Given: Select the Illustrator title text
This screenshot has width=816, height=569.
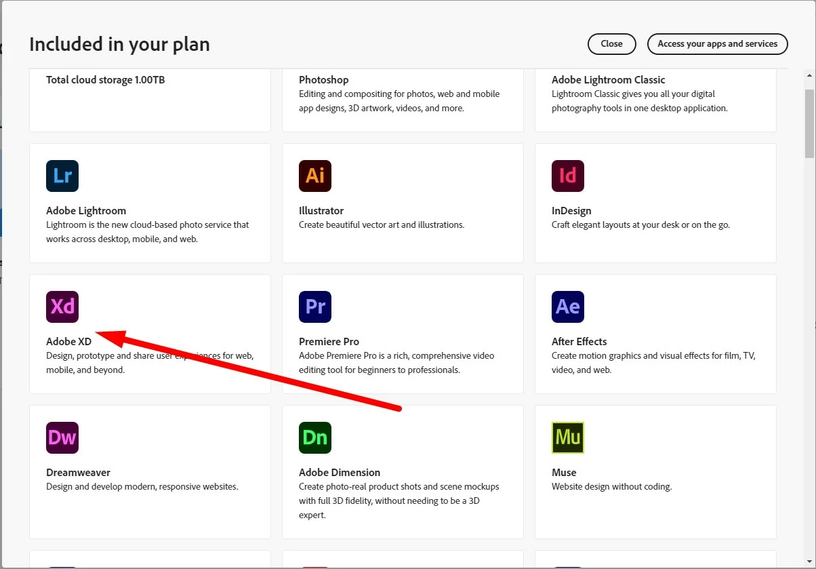Looking at the screenshot, I should pos(321,211).
